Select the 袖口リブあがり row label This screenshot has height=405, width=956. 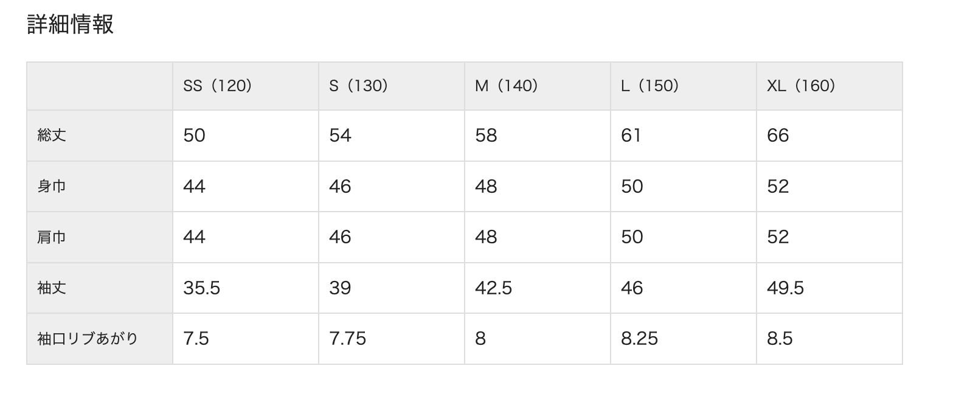(88, 339)
